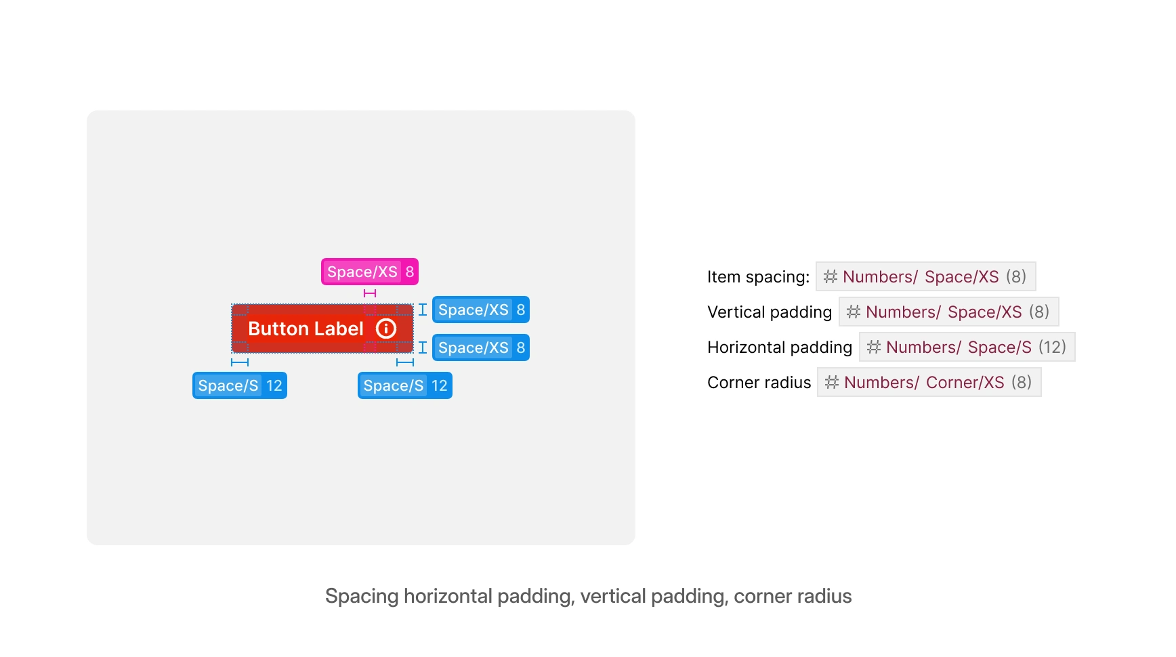
Task: Click the Button Label red button
Action: (x=306, y=328)
